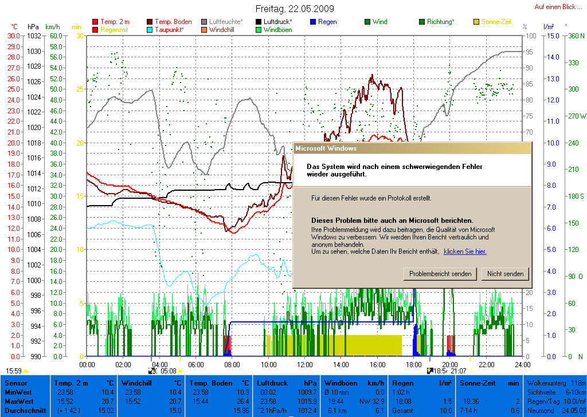Open the 'klicken Sie hier' report link
Image resolution: width=587 pixels, height=417 pixels.
(465, 251)
